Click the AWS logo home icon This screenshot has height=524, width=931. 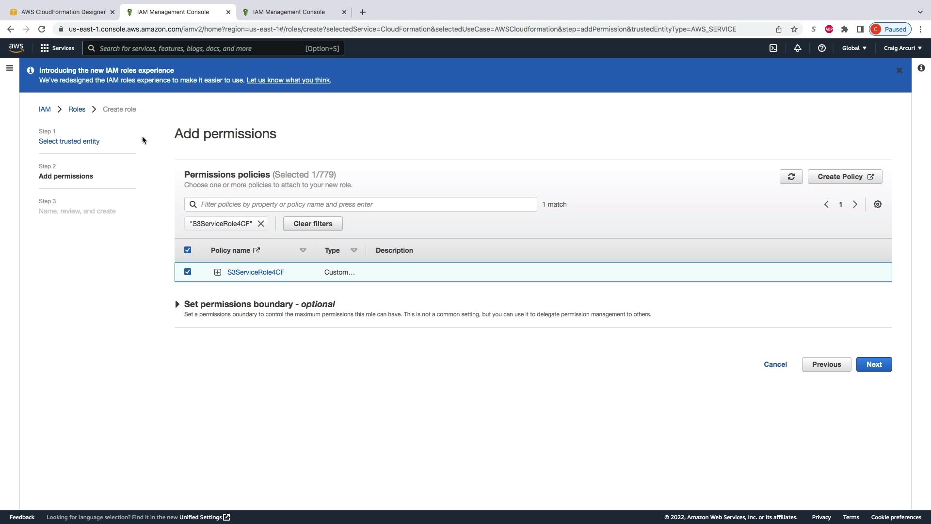click(16, 48)
